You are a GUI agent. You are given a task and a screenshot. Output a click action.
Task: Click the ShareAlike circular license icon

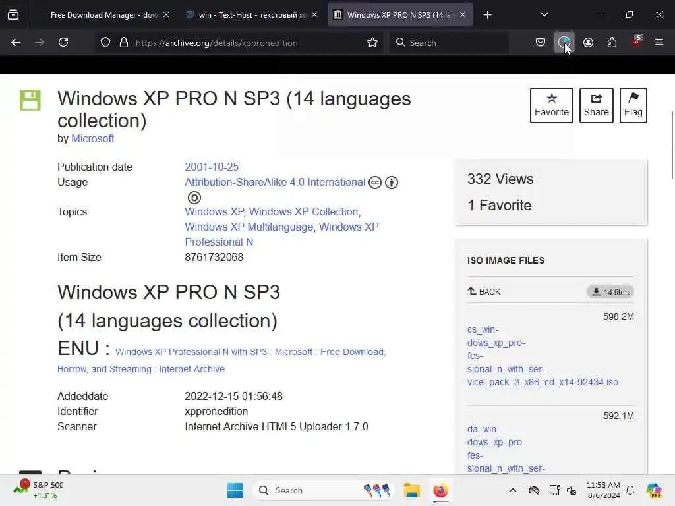(194, 198)
